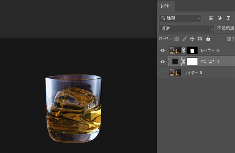Click the べた塗り 1 solid color swatch thumbnail
Viewport: 235px width, 153px height.
pyautogui.click(x=175, y=62)
